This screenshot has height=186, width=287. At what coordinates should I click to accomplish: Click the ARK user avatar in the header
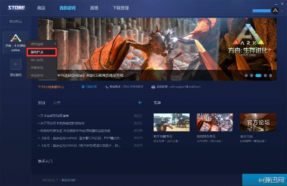[x=275, y=11]
